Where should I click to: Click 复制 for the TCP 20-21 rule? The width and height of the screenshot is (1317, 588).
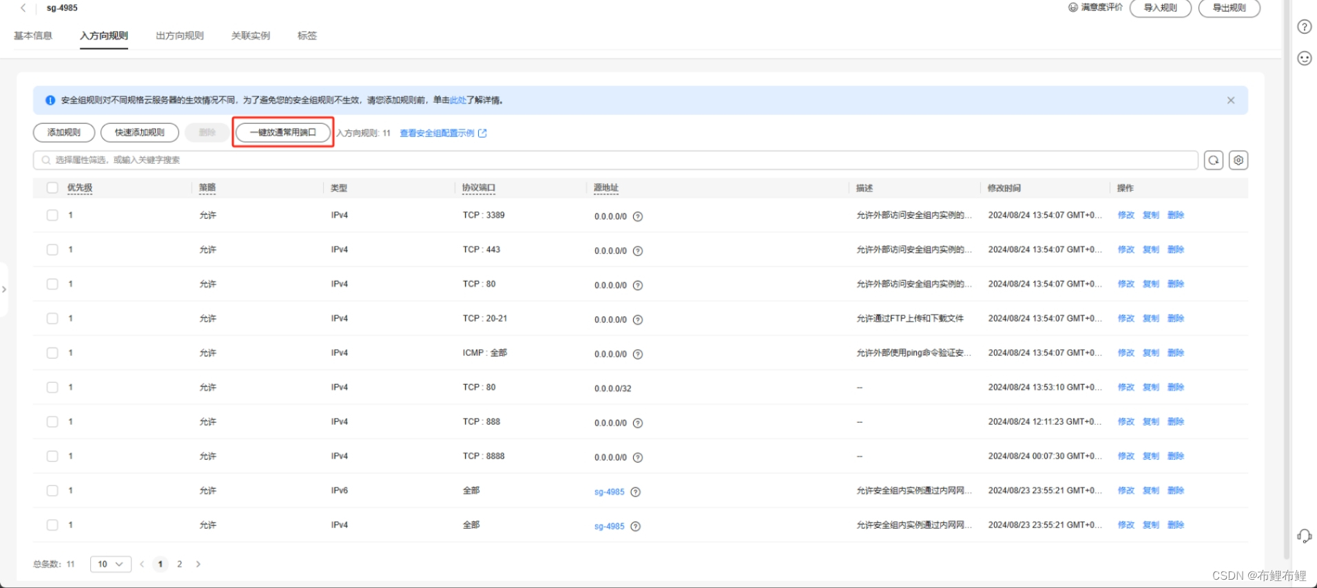[x=1151, y=318]
